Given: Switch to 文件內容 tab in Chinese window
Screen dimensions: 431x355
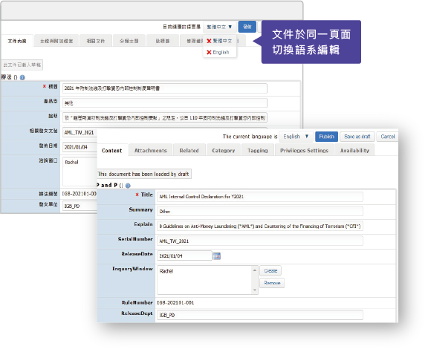Looking at the screenshot, I should [x=17, y=41].
